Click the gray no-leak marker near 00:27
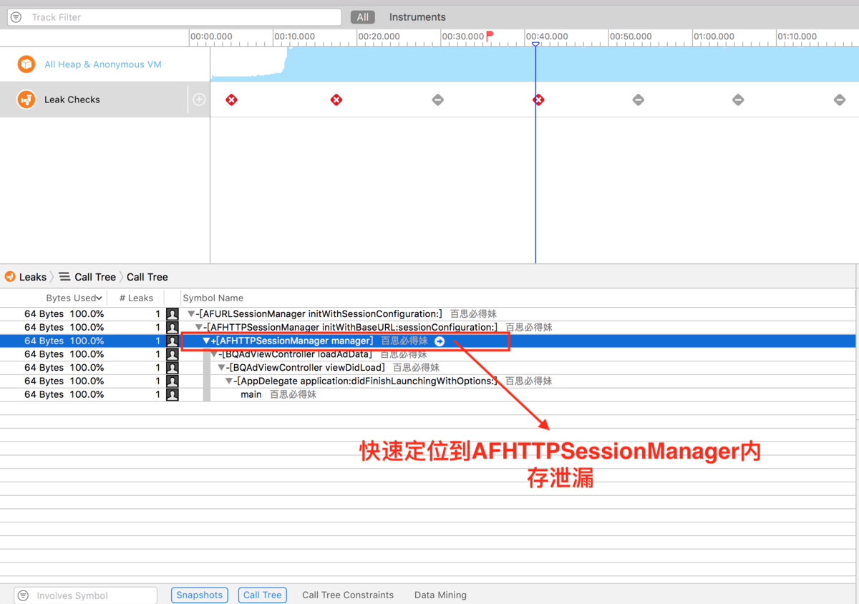Image resolution: width=859 pixels, height=604 pixels. [x=438, y=100]
